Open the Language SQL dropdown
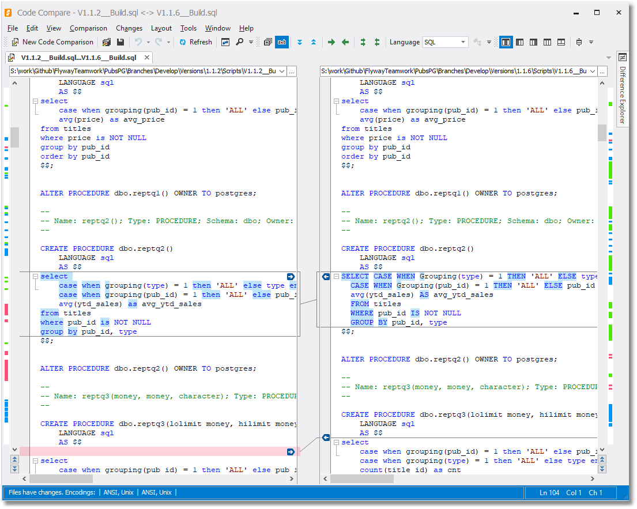The image size is (637, 509). 464,42
